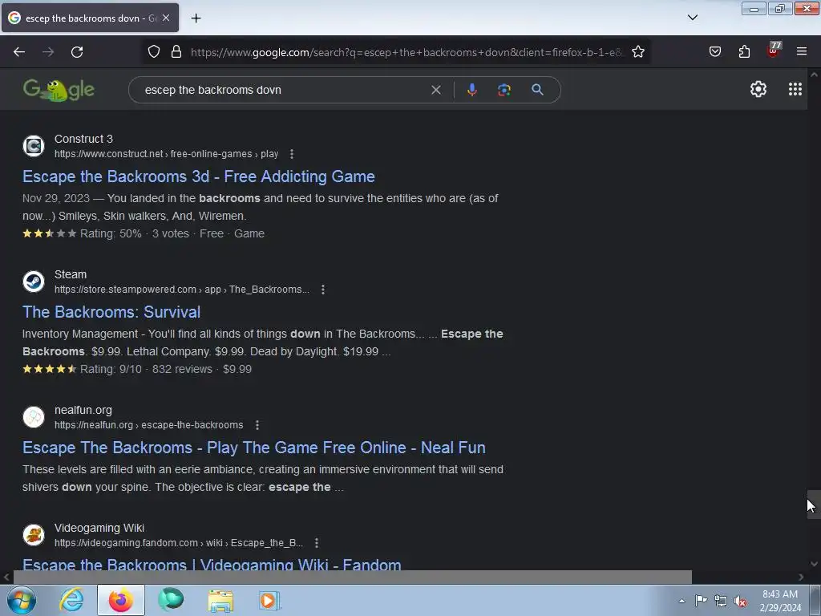
Task: Click the Videogaming Wiki favicon
Action: click(34, 535)
